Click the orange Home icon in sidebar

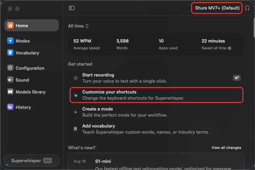click(x=10, y=26)
